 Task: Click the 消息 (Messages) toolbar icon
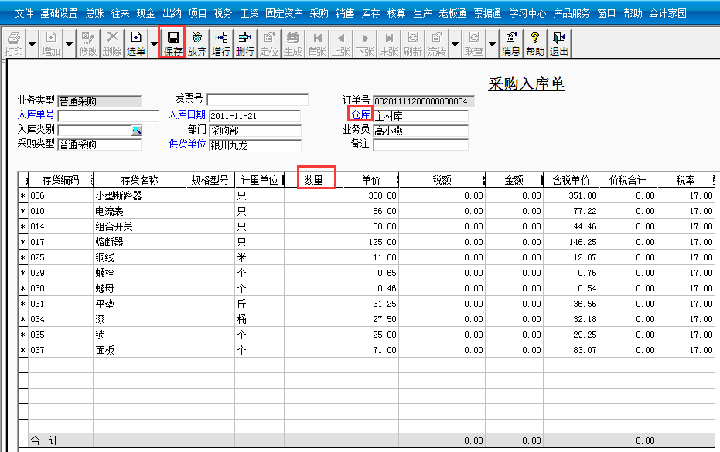510,42
